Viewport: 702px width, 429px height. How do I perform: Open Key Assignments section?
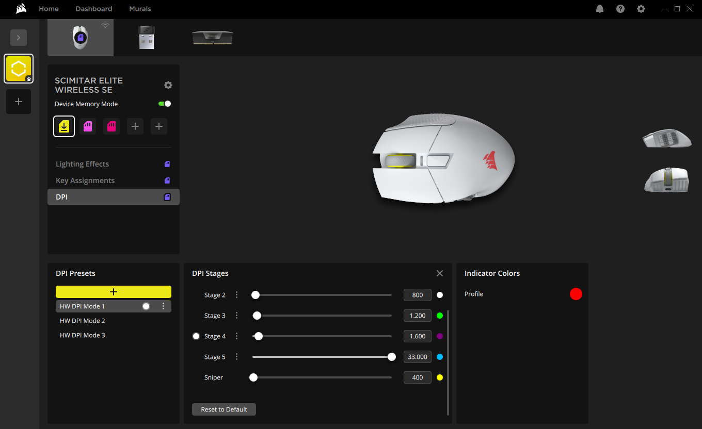[x=114, y=180]
